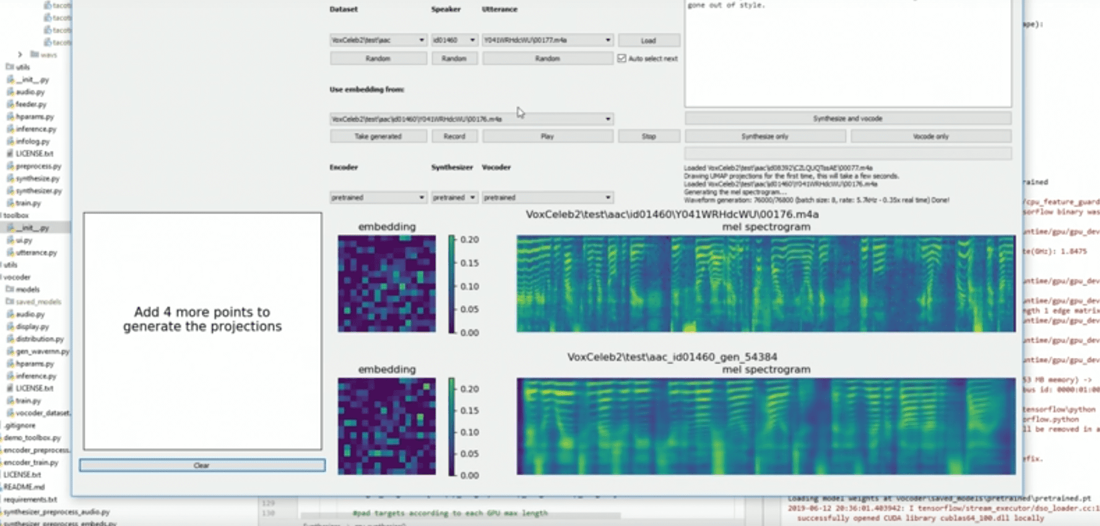Screen dimensions: 1100x526
Task: Open ui.py file in toolbox folder
Action: 24,240
